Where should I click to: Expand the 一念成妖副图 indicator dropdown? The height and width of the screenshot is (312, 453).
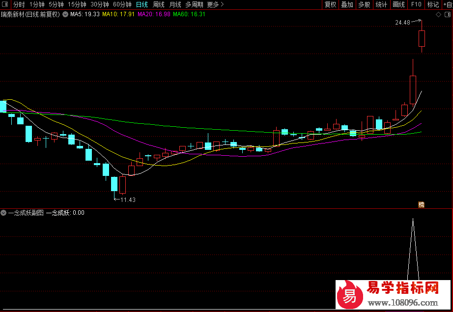click(3, 213)
